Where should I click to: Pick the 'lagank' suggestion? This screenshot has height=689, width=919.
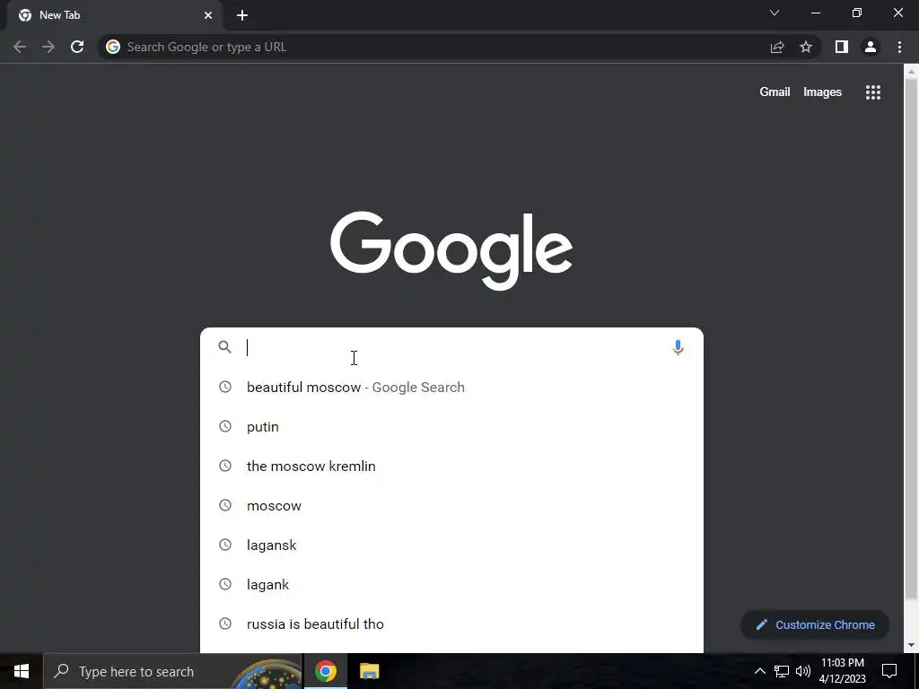451,584
